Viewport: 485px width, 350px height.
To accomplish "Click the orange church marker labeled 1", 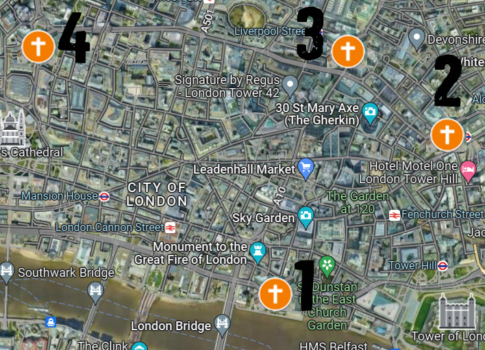I will [x=275, y=294].
